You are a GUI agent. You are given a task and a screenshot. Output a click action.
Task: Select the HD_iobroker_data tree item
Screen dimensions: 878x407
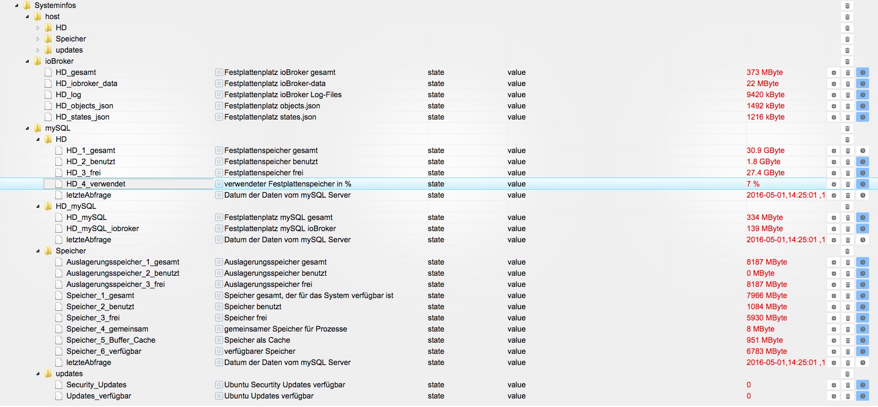(87, 83)
